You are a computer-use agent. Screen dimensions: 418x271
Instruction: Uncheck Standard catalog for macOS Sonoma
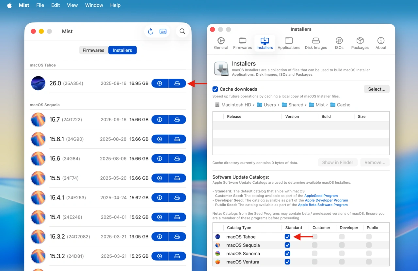[x=287, y=253]
